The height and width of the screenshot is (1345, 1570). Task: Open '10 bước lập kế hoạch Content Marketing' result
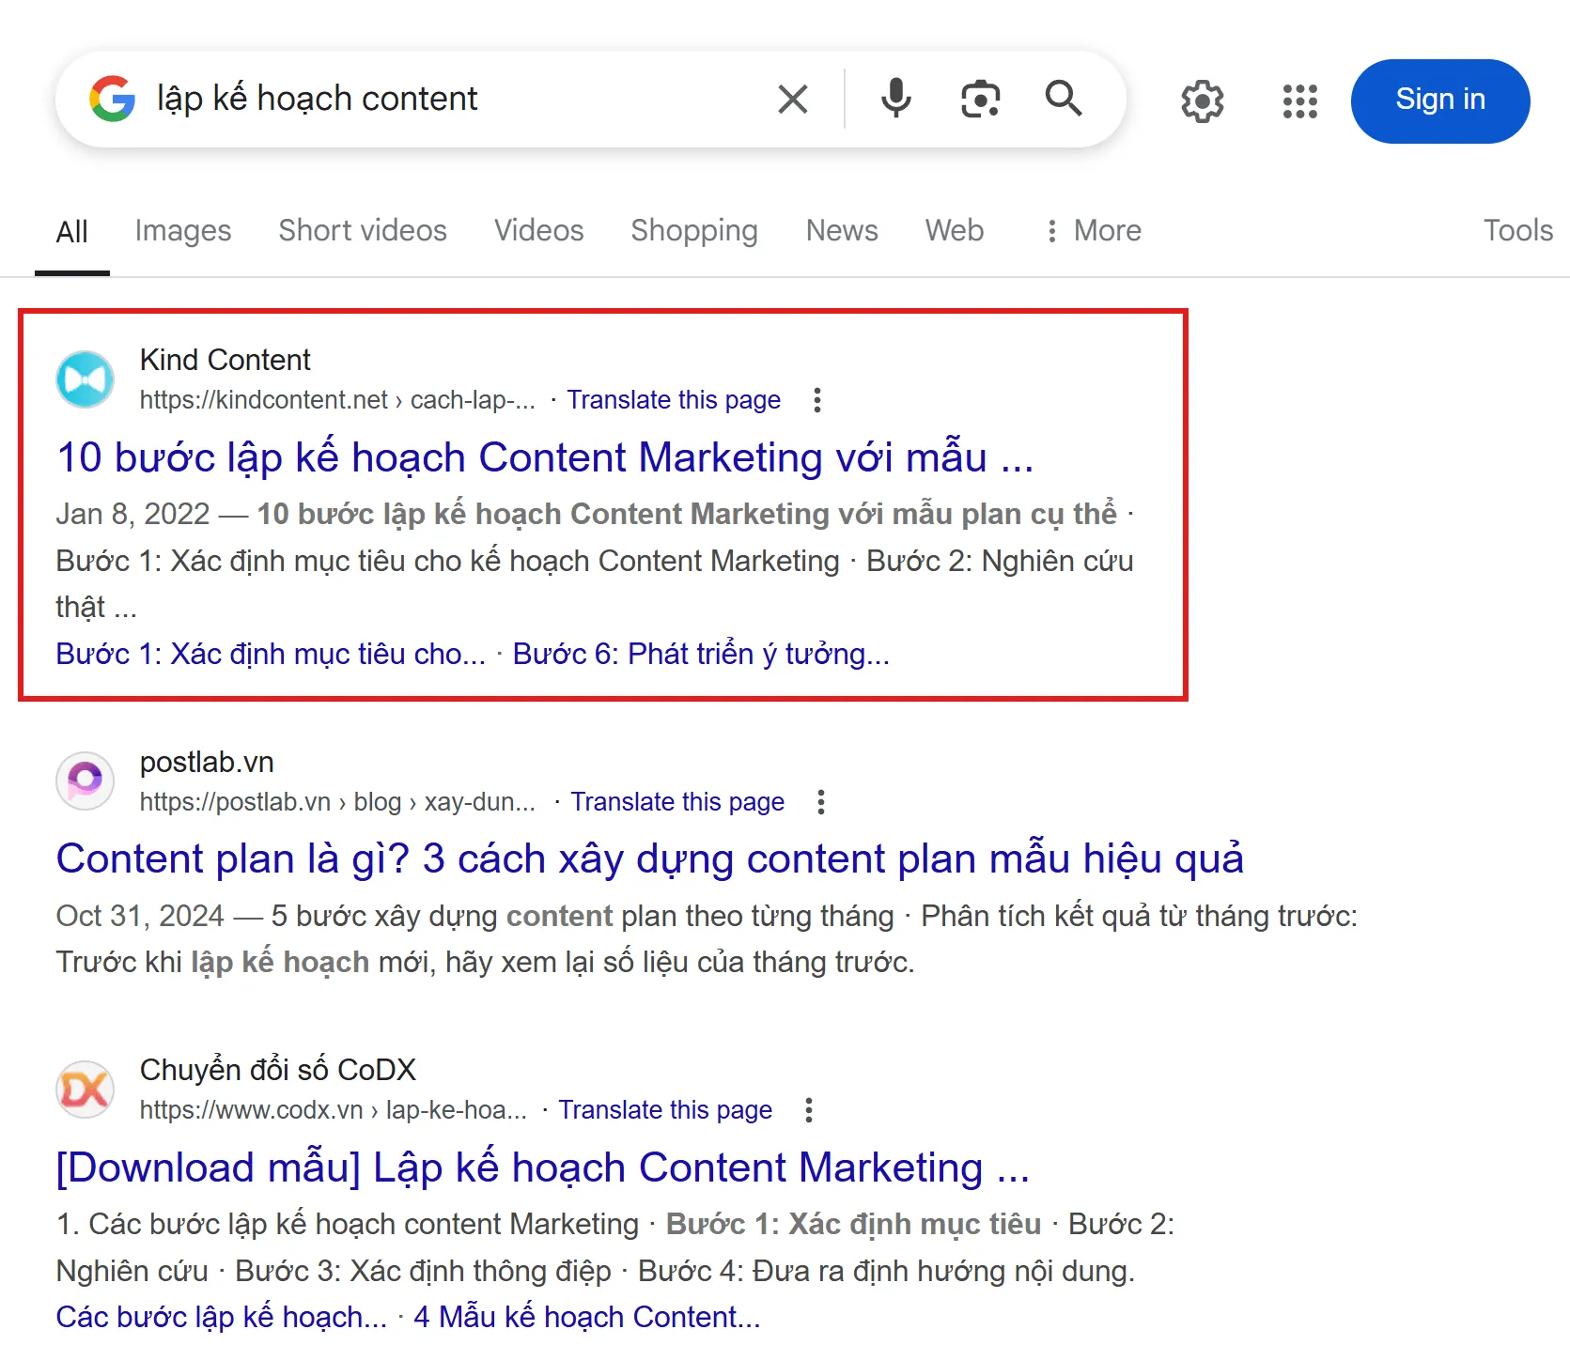[x=545, y=458]
